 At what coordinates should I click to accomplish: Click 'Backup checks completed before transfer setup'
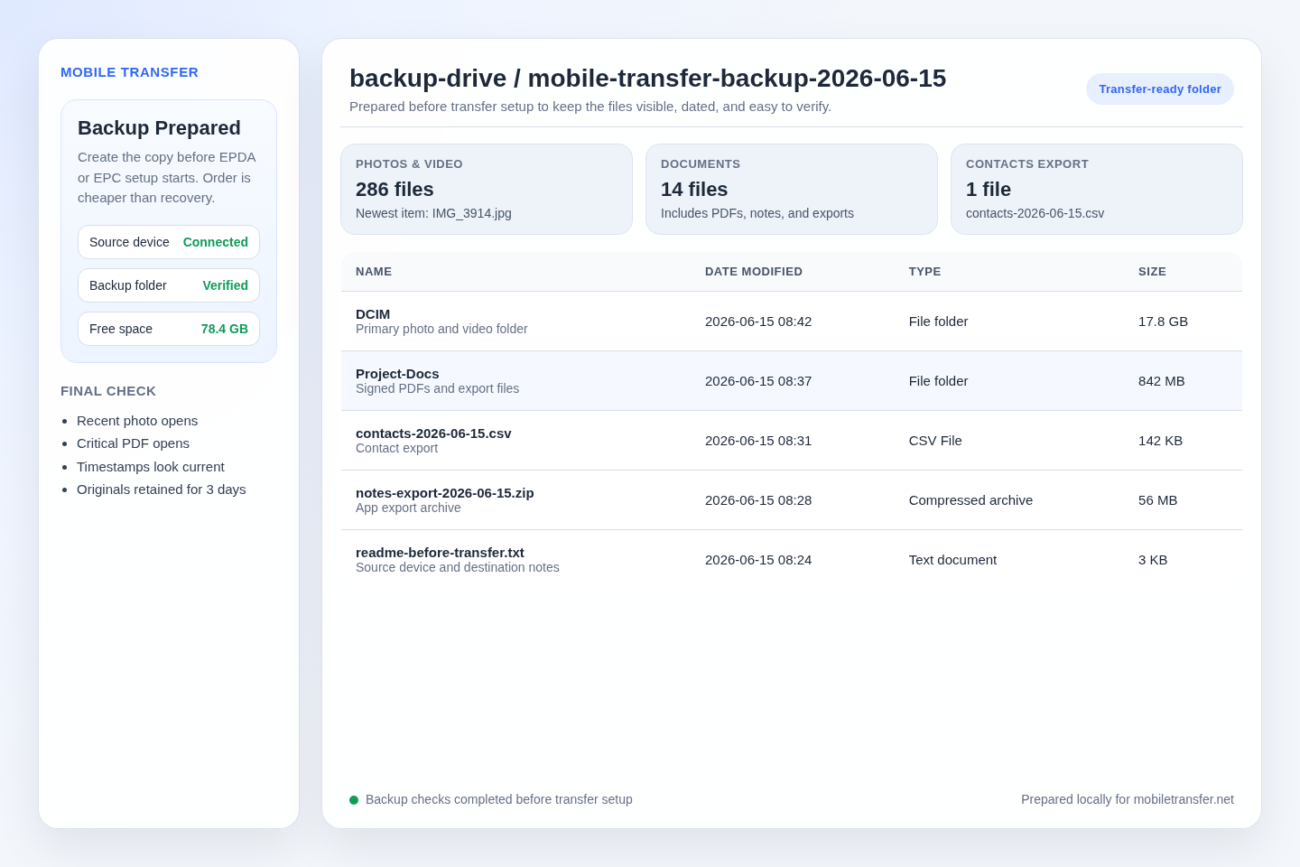point(499,799)
